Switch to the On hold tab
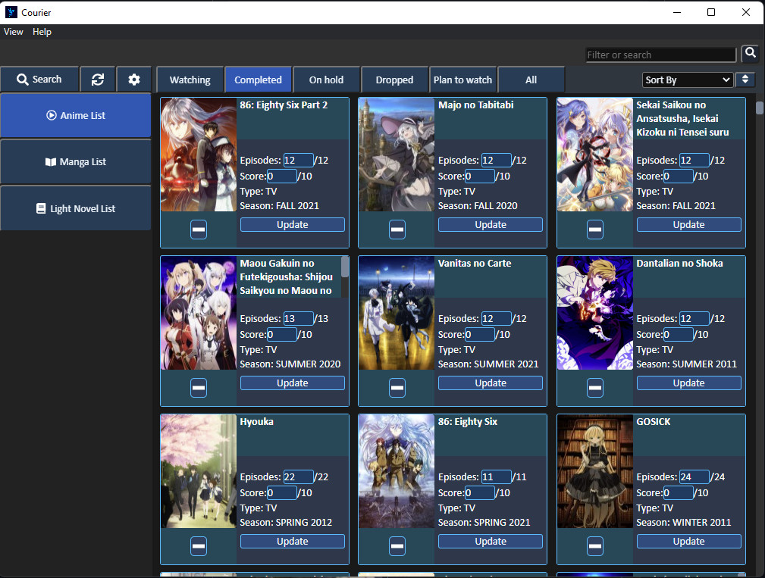 326,80
